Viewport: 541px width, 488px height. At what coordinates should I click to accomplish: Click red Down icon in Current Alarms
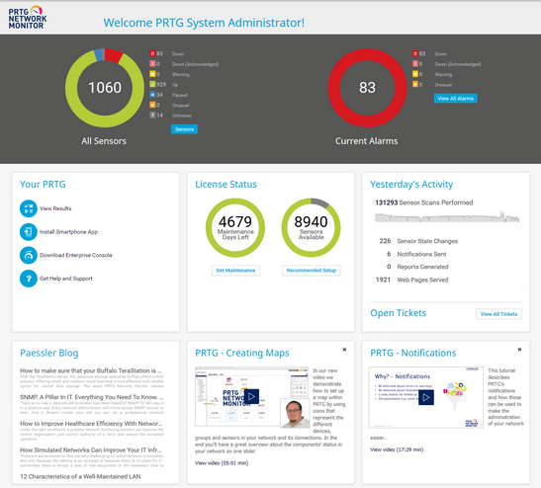415,53
